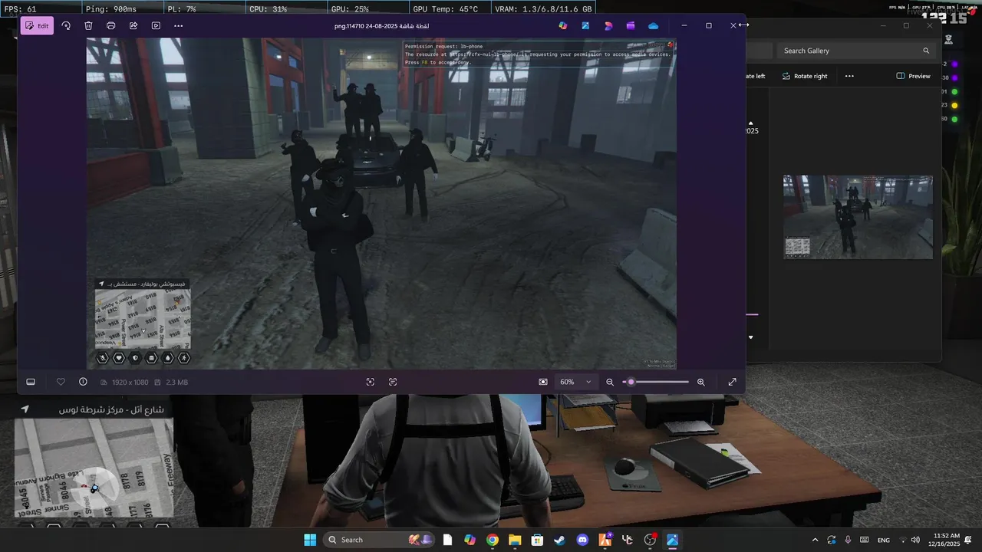Open Google Chrome from the taskbar

coord(493,540)
